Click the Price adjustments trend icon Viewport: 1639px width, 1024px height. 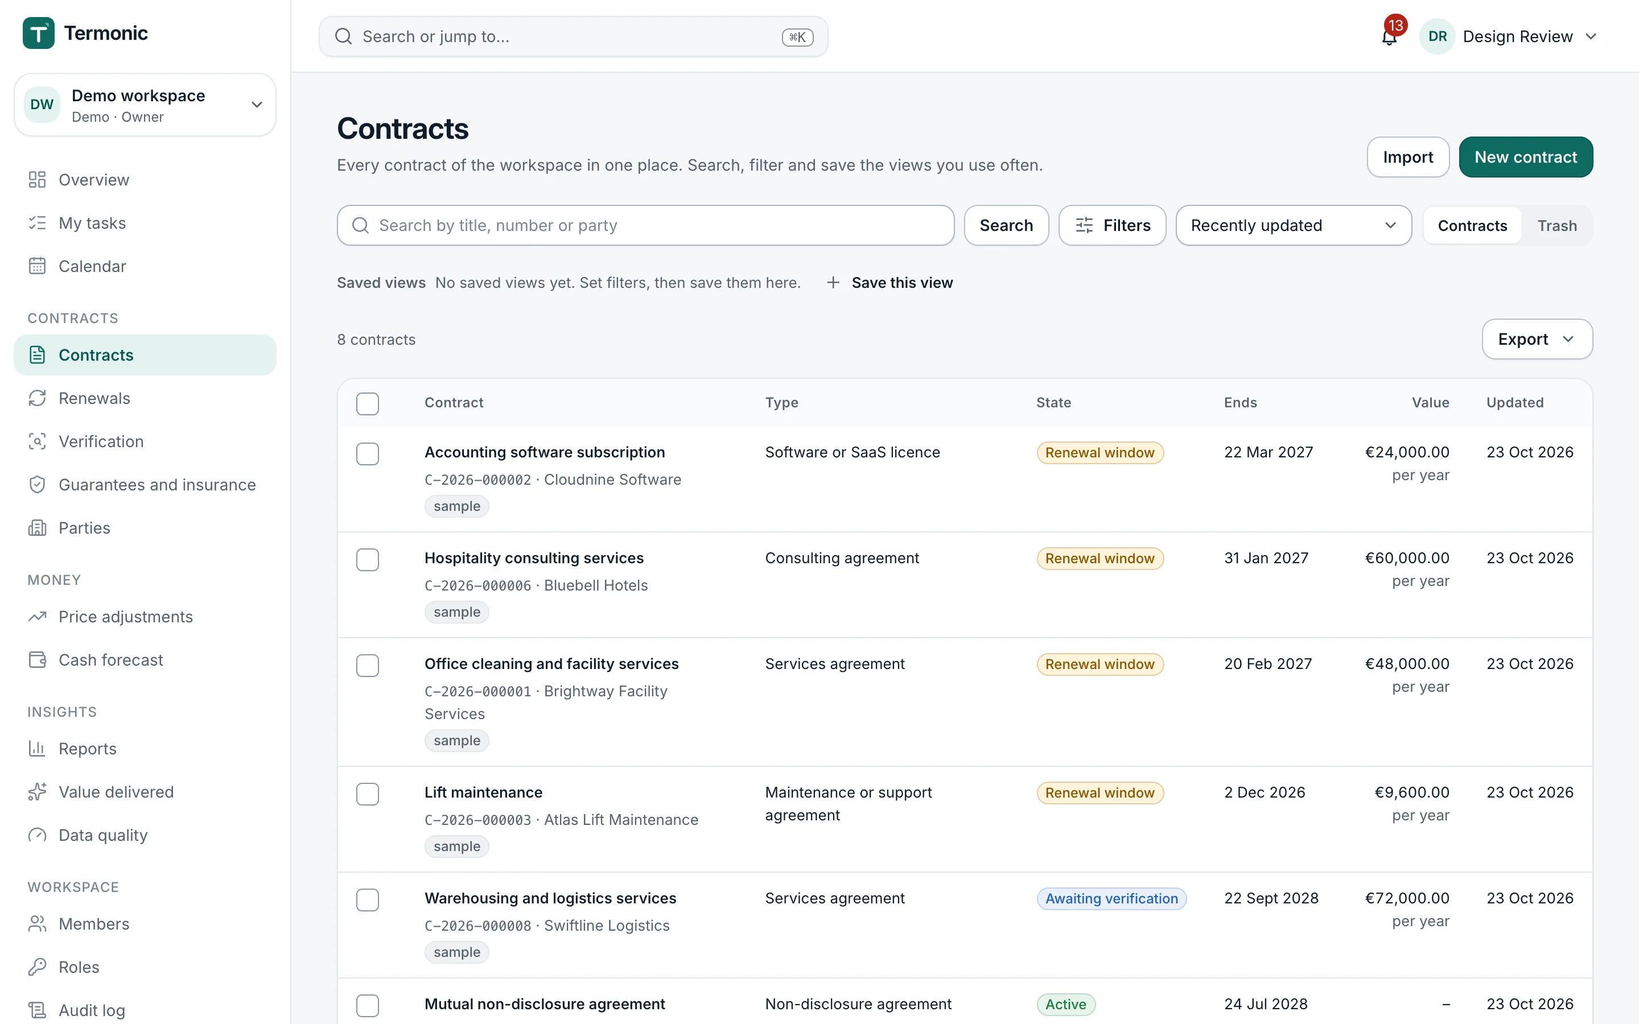point(37,617)
